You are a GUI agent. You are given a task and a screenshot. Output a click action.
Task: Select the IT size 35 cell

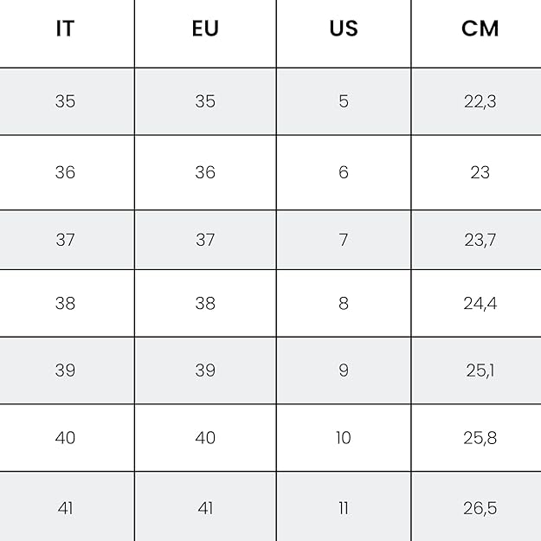point(65,101)
